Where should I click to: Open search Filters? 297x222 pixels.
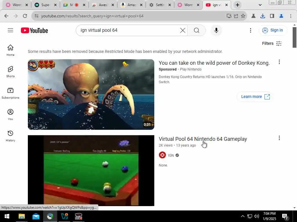tap(272, 43)
